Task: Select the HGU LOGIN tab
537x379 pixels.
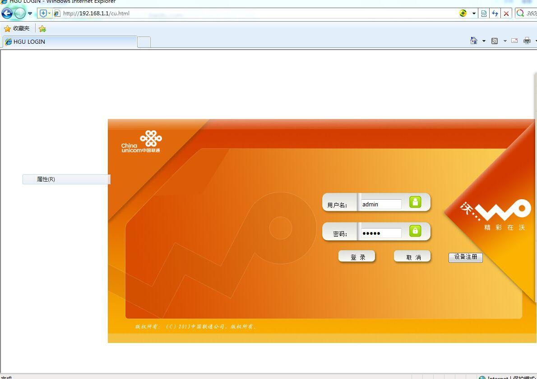Action: pyautogui.click(x=70, y=42)
